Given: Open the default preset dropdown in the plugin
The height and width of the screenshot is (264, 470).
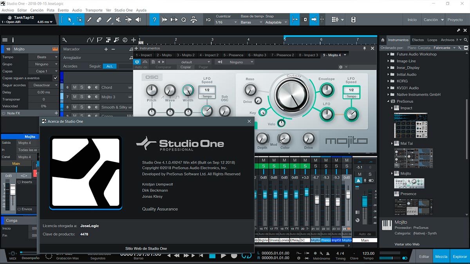Looking at the screenshot, I should pos(189,62).
